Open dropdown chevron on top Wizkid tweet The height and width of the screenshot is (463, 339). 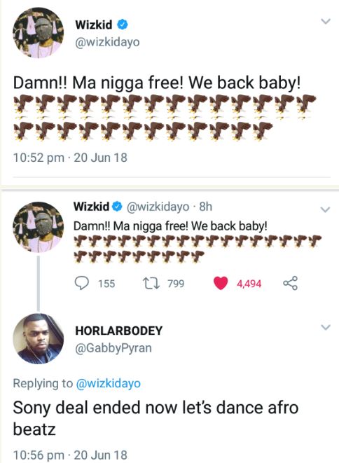tap(326, 21)
